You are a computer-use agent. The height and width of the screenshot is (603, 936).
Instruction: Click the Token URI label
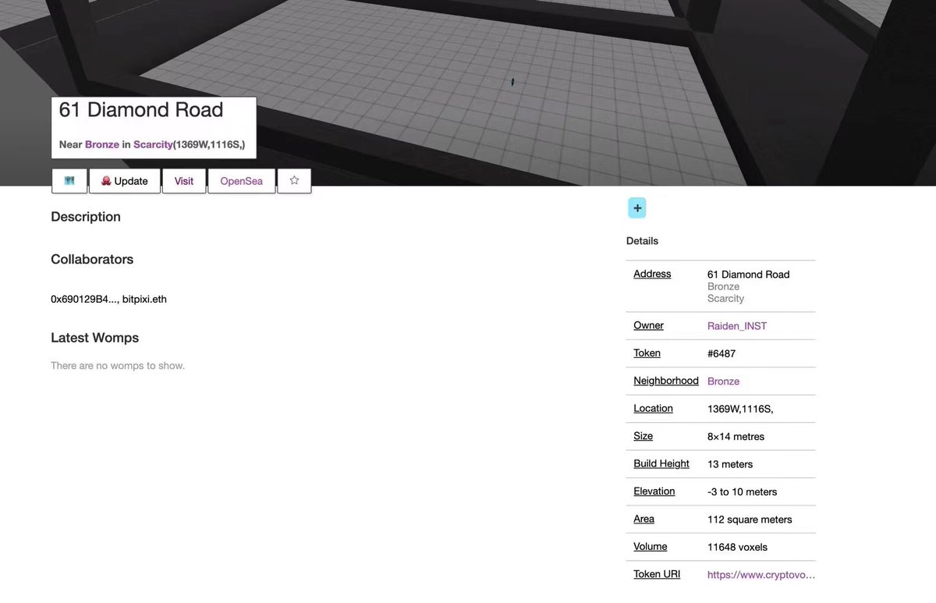tap(657, 575)
